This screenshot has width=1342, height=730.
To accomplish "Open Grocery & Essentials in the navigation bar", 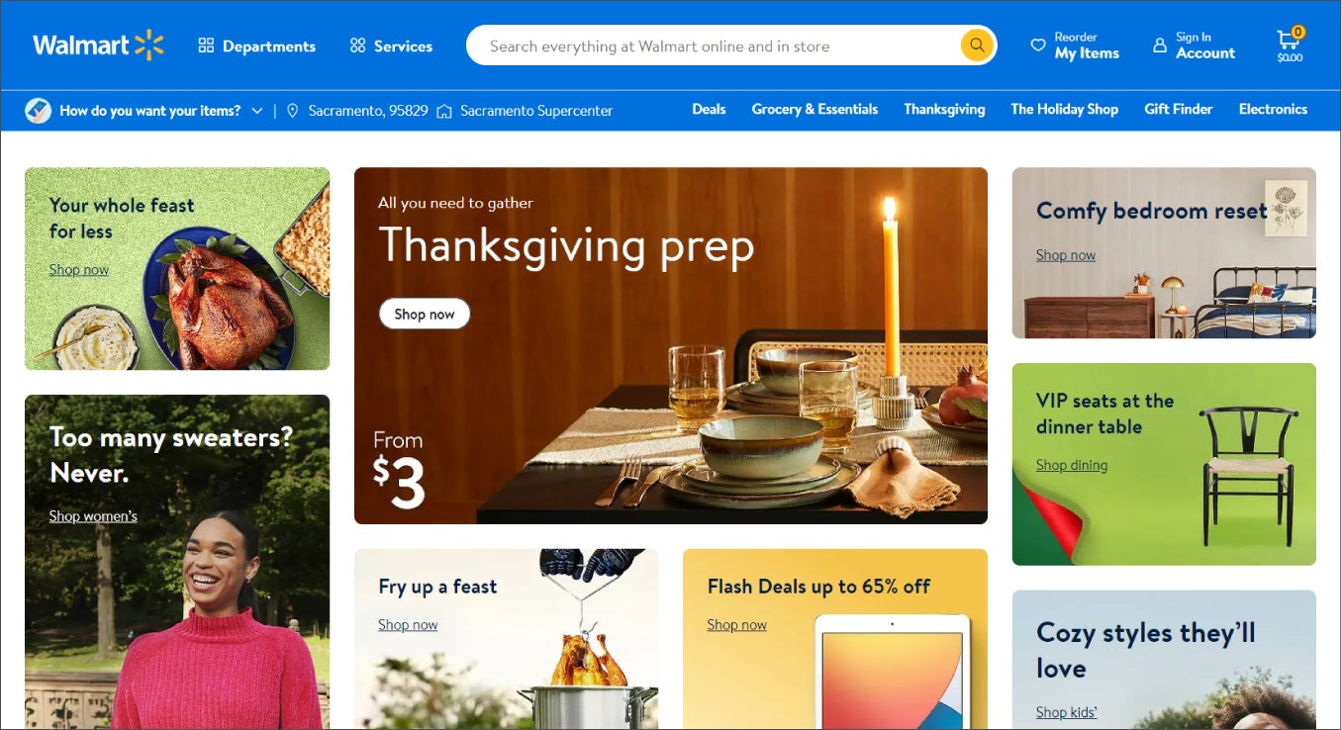I will 815,110.
